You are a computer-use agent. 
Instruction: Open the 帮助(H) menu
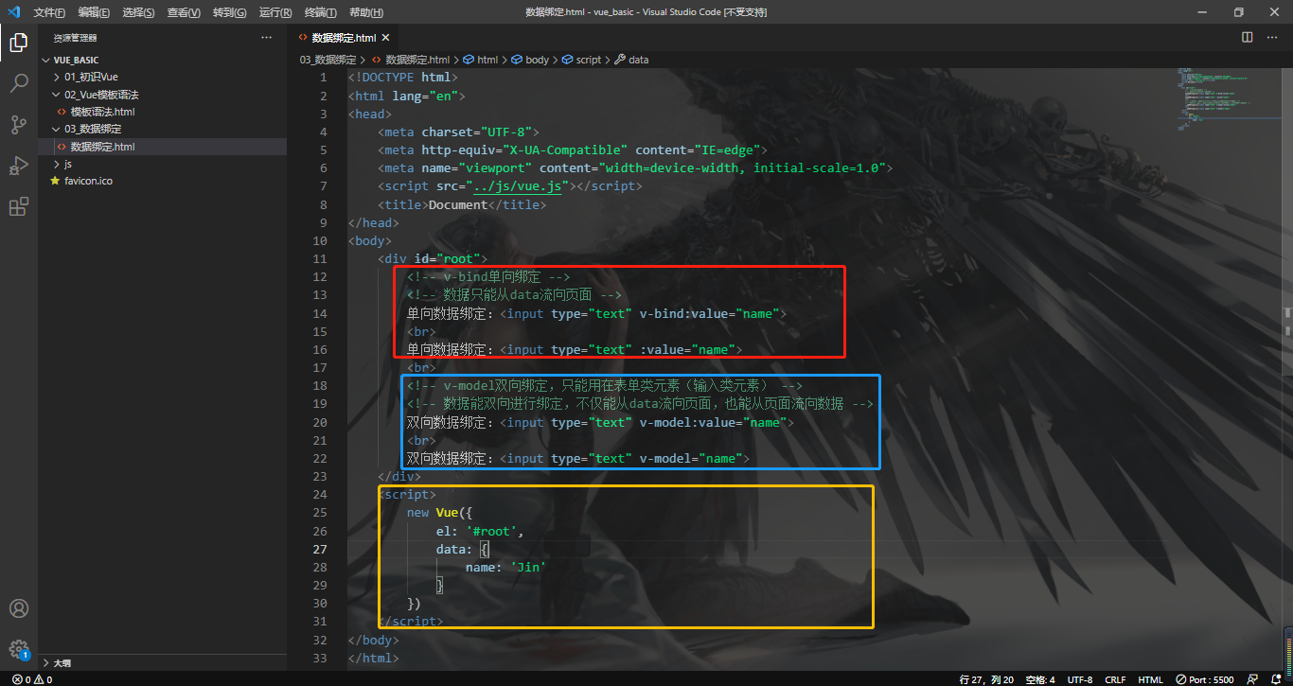[x=366, y=12]
